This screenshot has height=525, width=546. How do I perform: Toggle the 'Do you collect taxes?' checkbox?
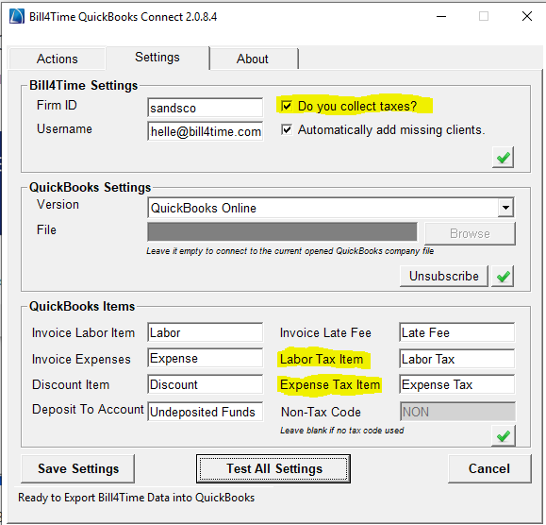287,106
